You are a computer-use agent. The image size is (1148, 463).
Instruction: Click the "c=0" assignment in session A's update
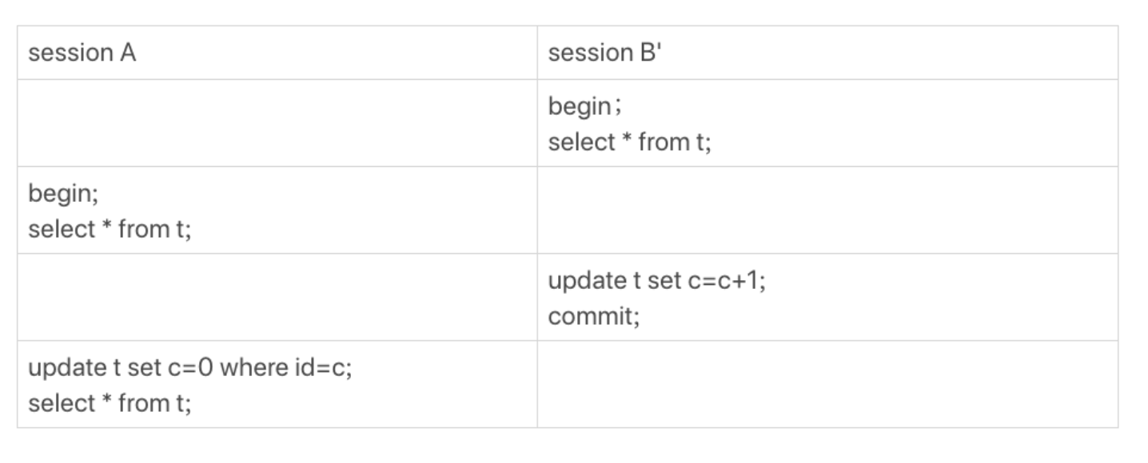tap(191, 368)
